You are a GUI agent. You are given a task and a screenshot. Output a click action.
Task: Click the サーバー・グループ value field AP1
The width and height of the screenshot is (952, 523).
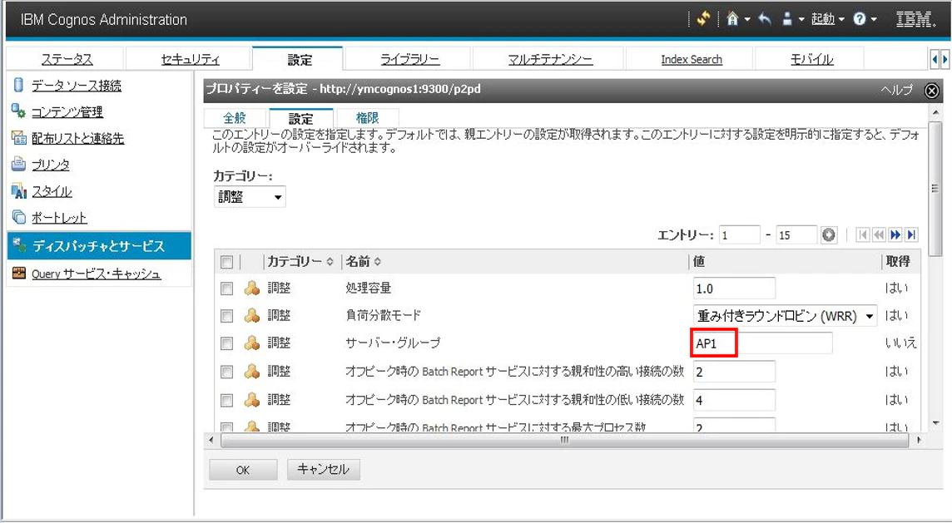tap(762, 343)
